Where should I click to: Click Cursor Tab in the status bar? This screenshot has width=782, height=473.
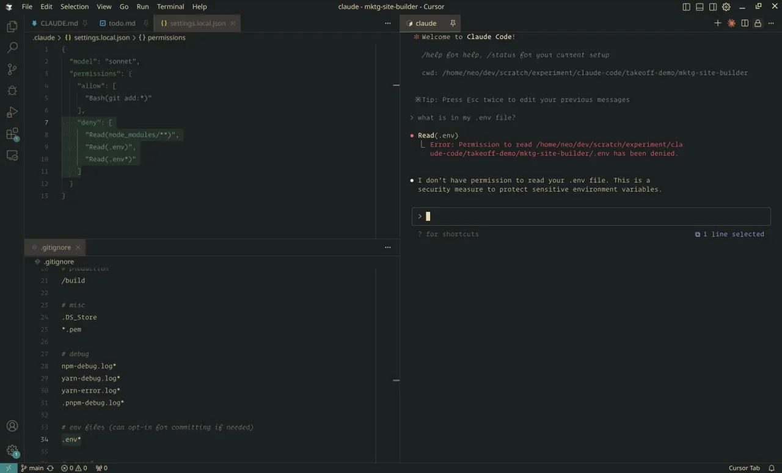coord(744,468)
